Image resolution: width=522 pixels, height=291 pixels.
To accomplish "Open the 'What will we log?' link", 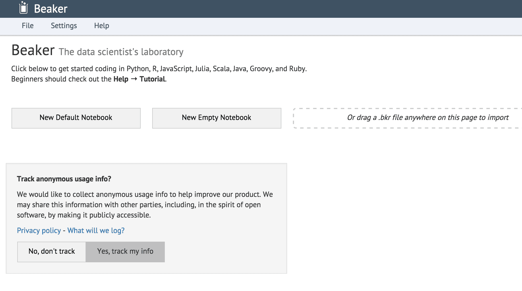I will 96,230.
